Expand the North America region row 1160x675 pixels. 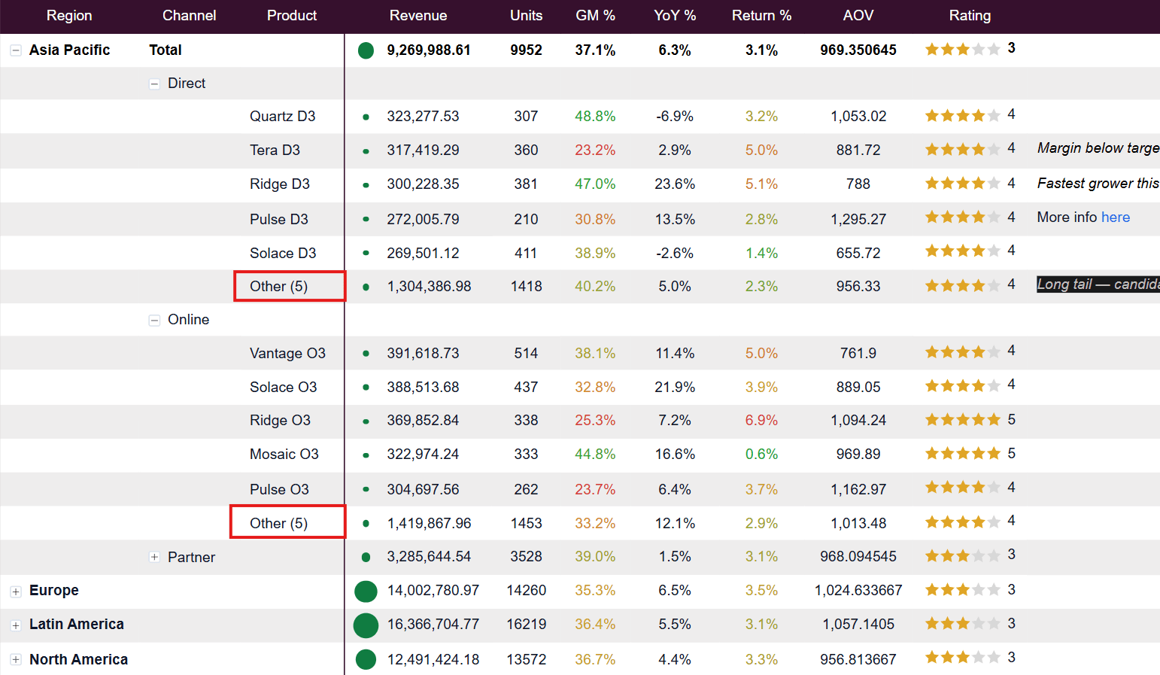(x=15, y=660)
